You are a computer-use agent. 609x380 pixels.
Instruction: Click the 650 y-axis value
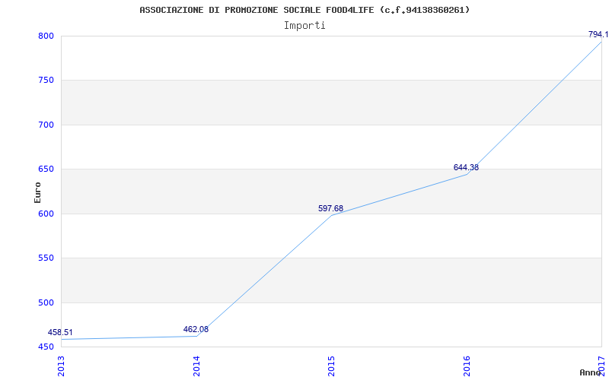pos(46,169)
